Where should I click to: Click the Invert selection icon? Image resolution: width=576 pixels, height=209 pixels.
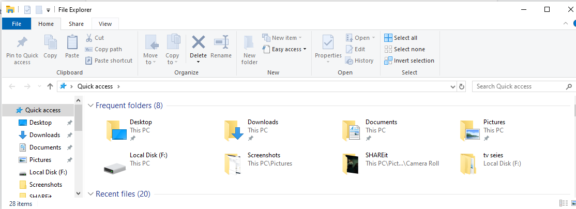(388, 61)
